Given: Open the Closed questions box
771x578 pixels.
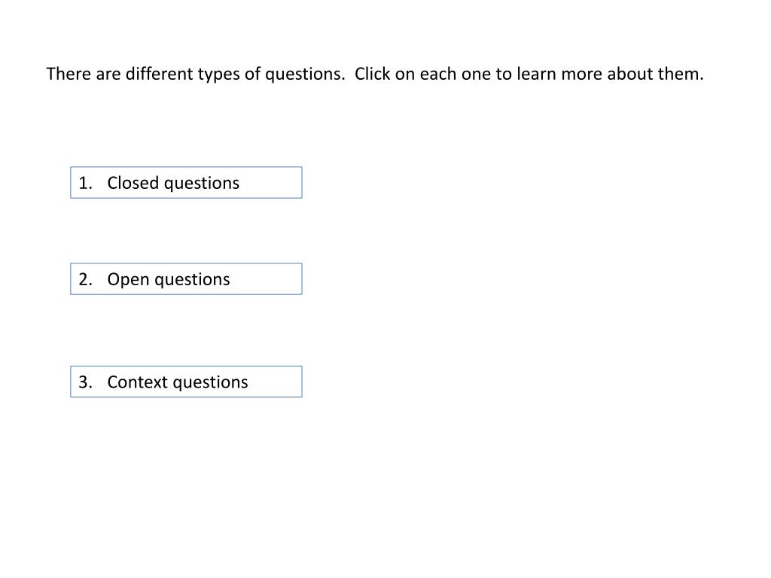Looking at the screenshot, I should (186, 182).
